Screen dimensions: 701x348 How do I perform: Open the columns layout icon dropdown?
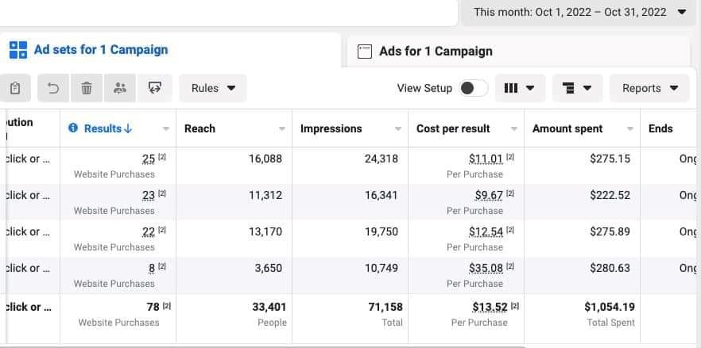pyautogui.click(x=520, y=89)
